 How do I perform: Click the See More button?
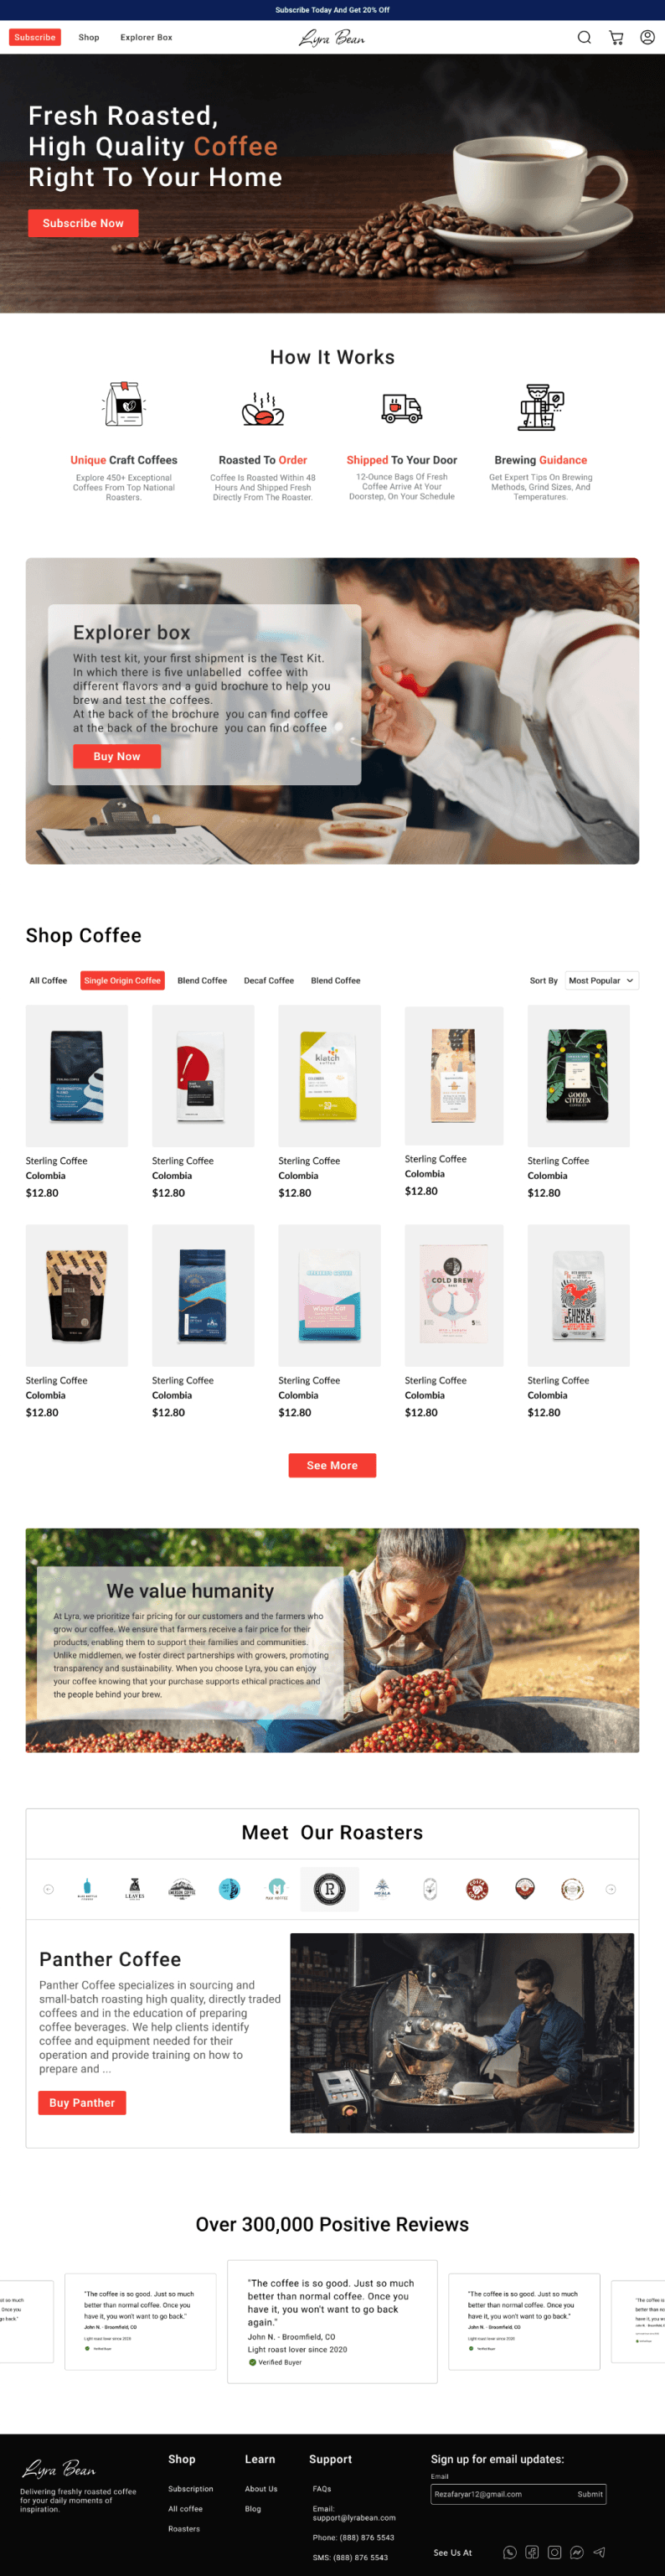[332, 1465]
